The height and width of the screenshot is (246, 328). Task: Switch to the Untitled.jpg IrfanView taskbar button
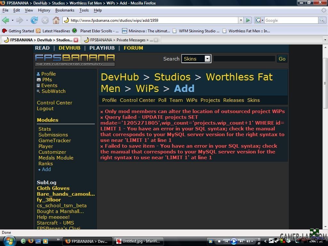coord(138,241)
